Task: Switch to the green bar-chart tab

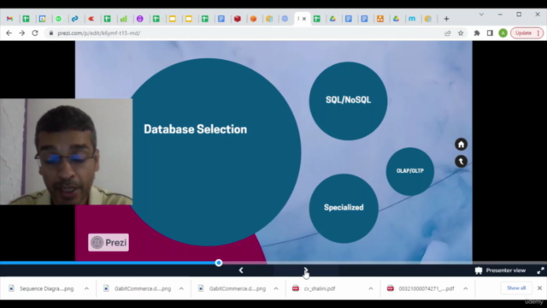Action: pos(123,19)
